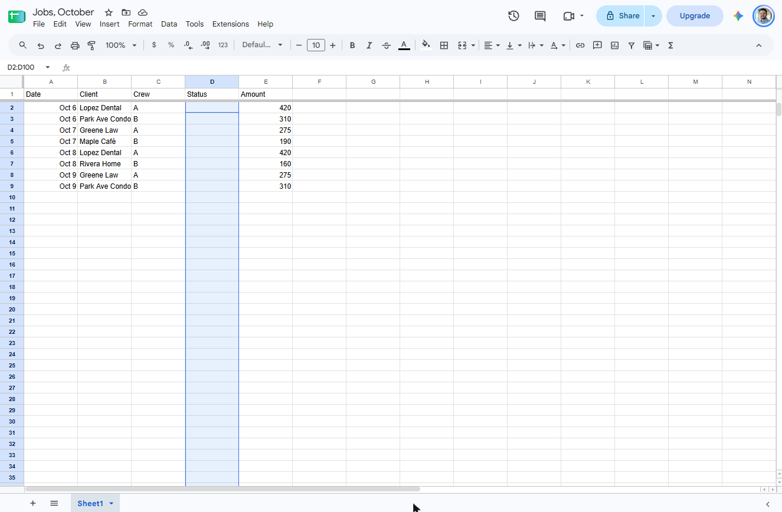782x512 pixels.
Task: Open more number formats 123
Action: coord(223,45)
